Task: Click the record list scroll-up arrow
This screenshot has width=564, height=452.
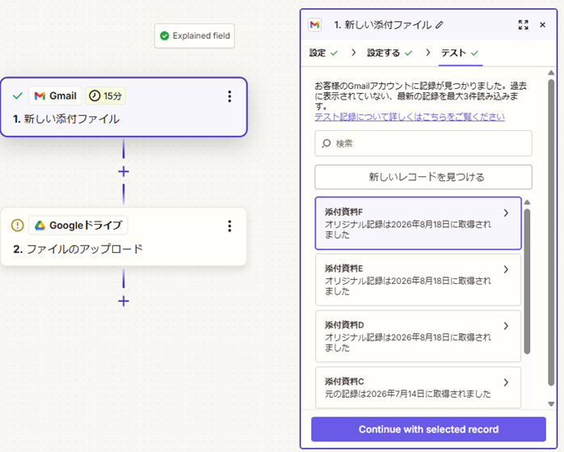Action: point(527,202)
